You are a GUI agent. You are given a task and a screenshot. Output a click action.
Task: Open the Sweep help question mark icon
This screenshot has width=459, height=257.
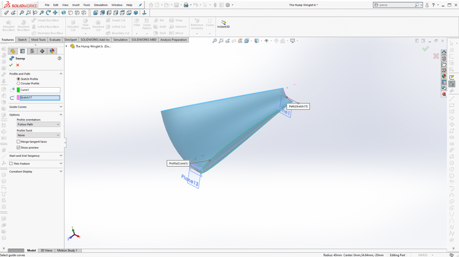[x=60, y=58]
